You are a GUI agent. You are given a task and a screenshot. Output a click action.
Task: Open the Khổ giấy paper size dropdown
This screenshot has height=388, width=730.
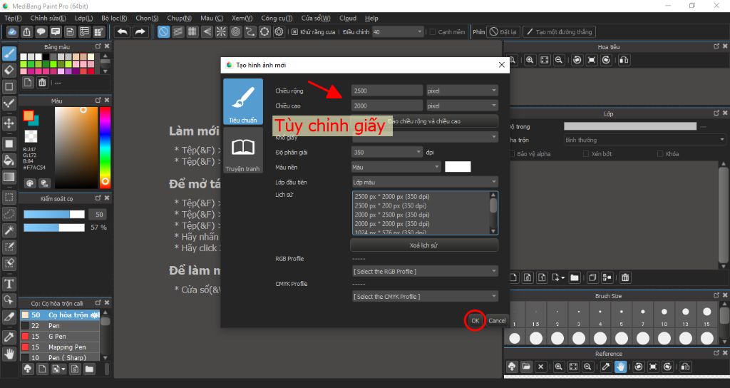[425, 137]
